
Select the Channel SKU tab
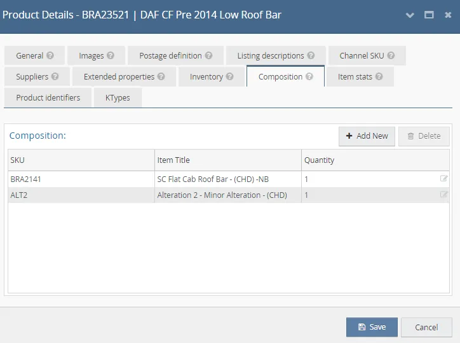[367, 55]
